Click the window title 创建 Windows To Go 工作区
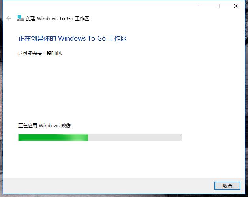This screenshot has width=248, height=197. [x=57, y=19]
